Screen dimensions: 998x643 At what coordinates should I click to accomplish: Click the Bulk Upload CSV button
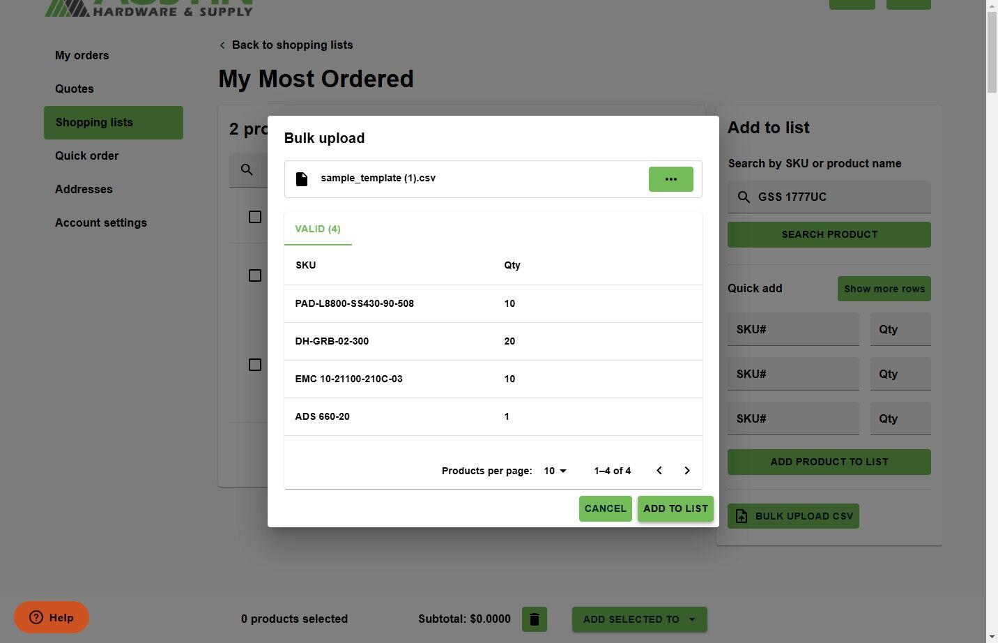click(x=793, y=516)
